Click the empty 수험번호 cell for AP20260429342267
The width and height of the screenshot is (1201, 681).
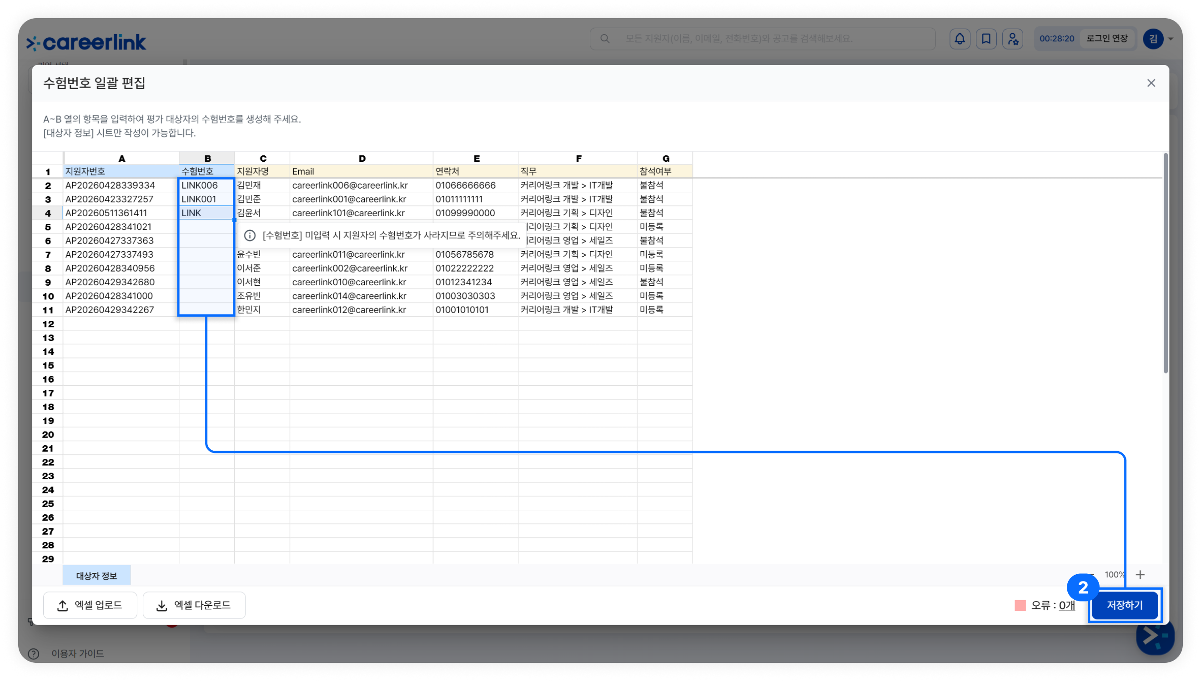click(x=206, y=310)
